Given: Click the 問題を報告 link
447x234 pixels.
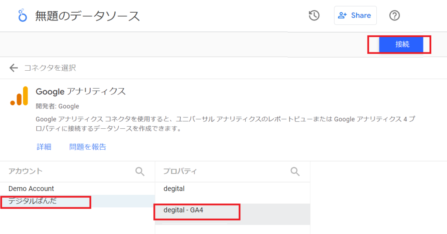Looking at the screenshot, I should pos(87,147).
